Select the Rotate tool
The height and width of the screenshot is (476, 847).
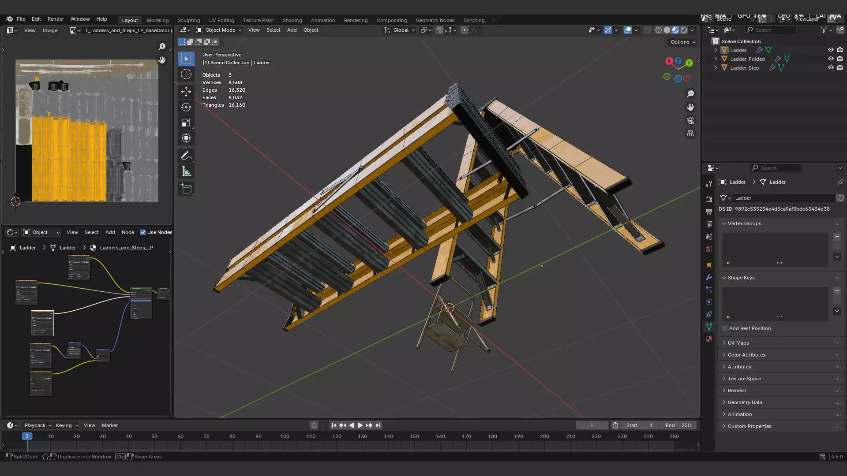click(186, 107)
